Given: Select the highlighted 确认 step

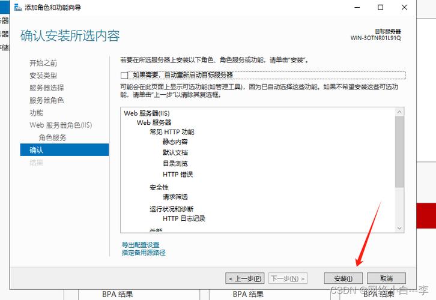Looking at the screenshot, I should (x=64, y=150).
